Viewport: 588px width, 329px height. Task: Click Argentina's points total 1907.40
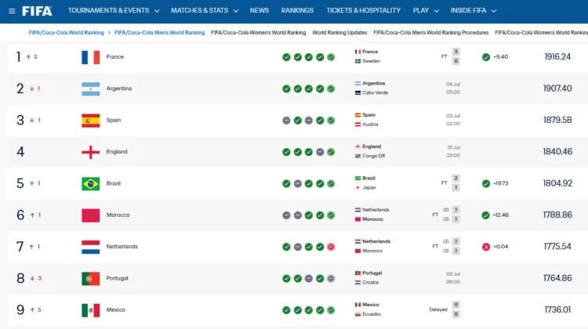click(x=557, y=89)
